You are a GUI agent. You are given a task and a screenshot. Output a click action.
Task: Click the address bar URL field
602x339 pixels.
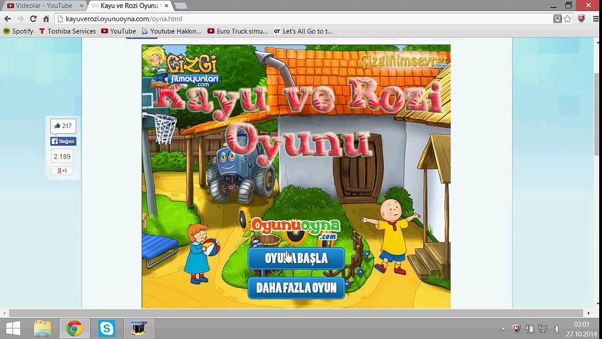pos(304,19)
